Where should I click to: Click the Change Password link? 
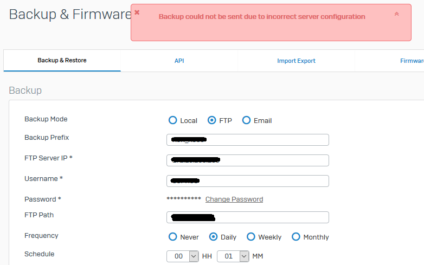coord(234,199)
